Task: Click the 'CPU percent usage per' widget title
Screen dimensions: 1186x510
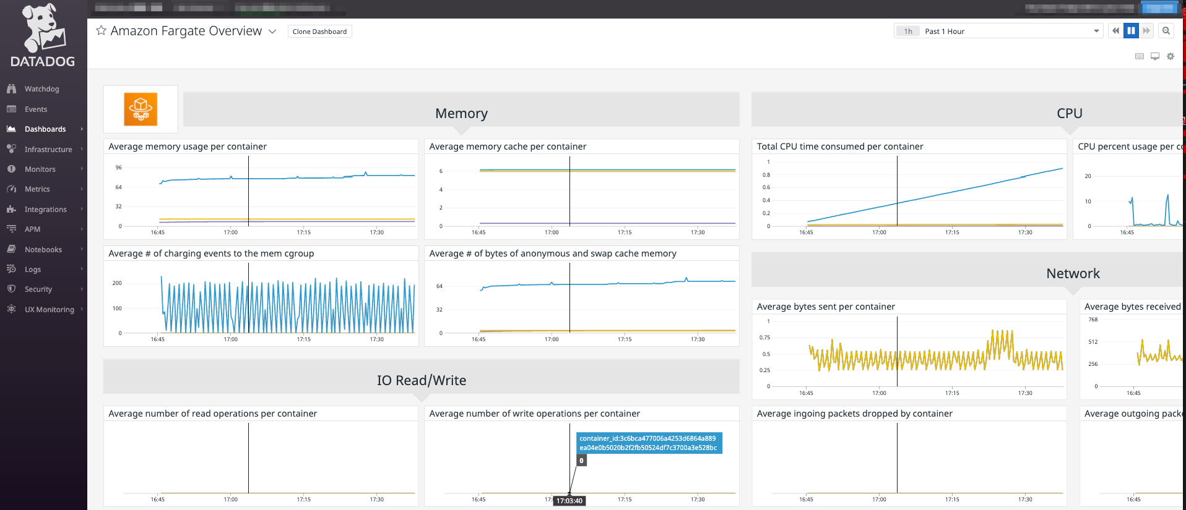Action: click(x=1130, y=147)
